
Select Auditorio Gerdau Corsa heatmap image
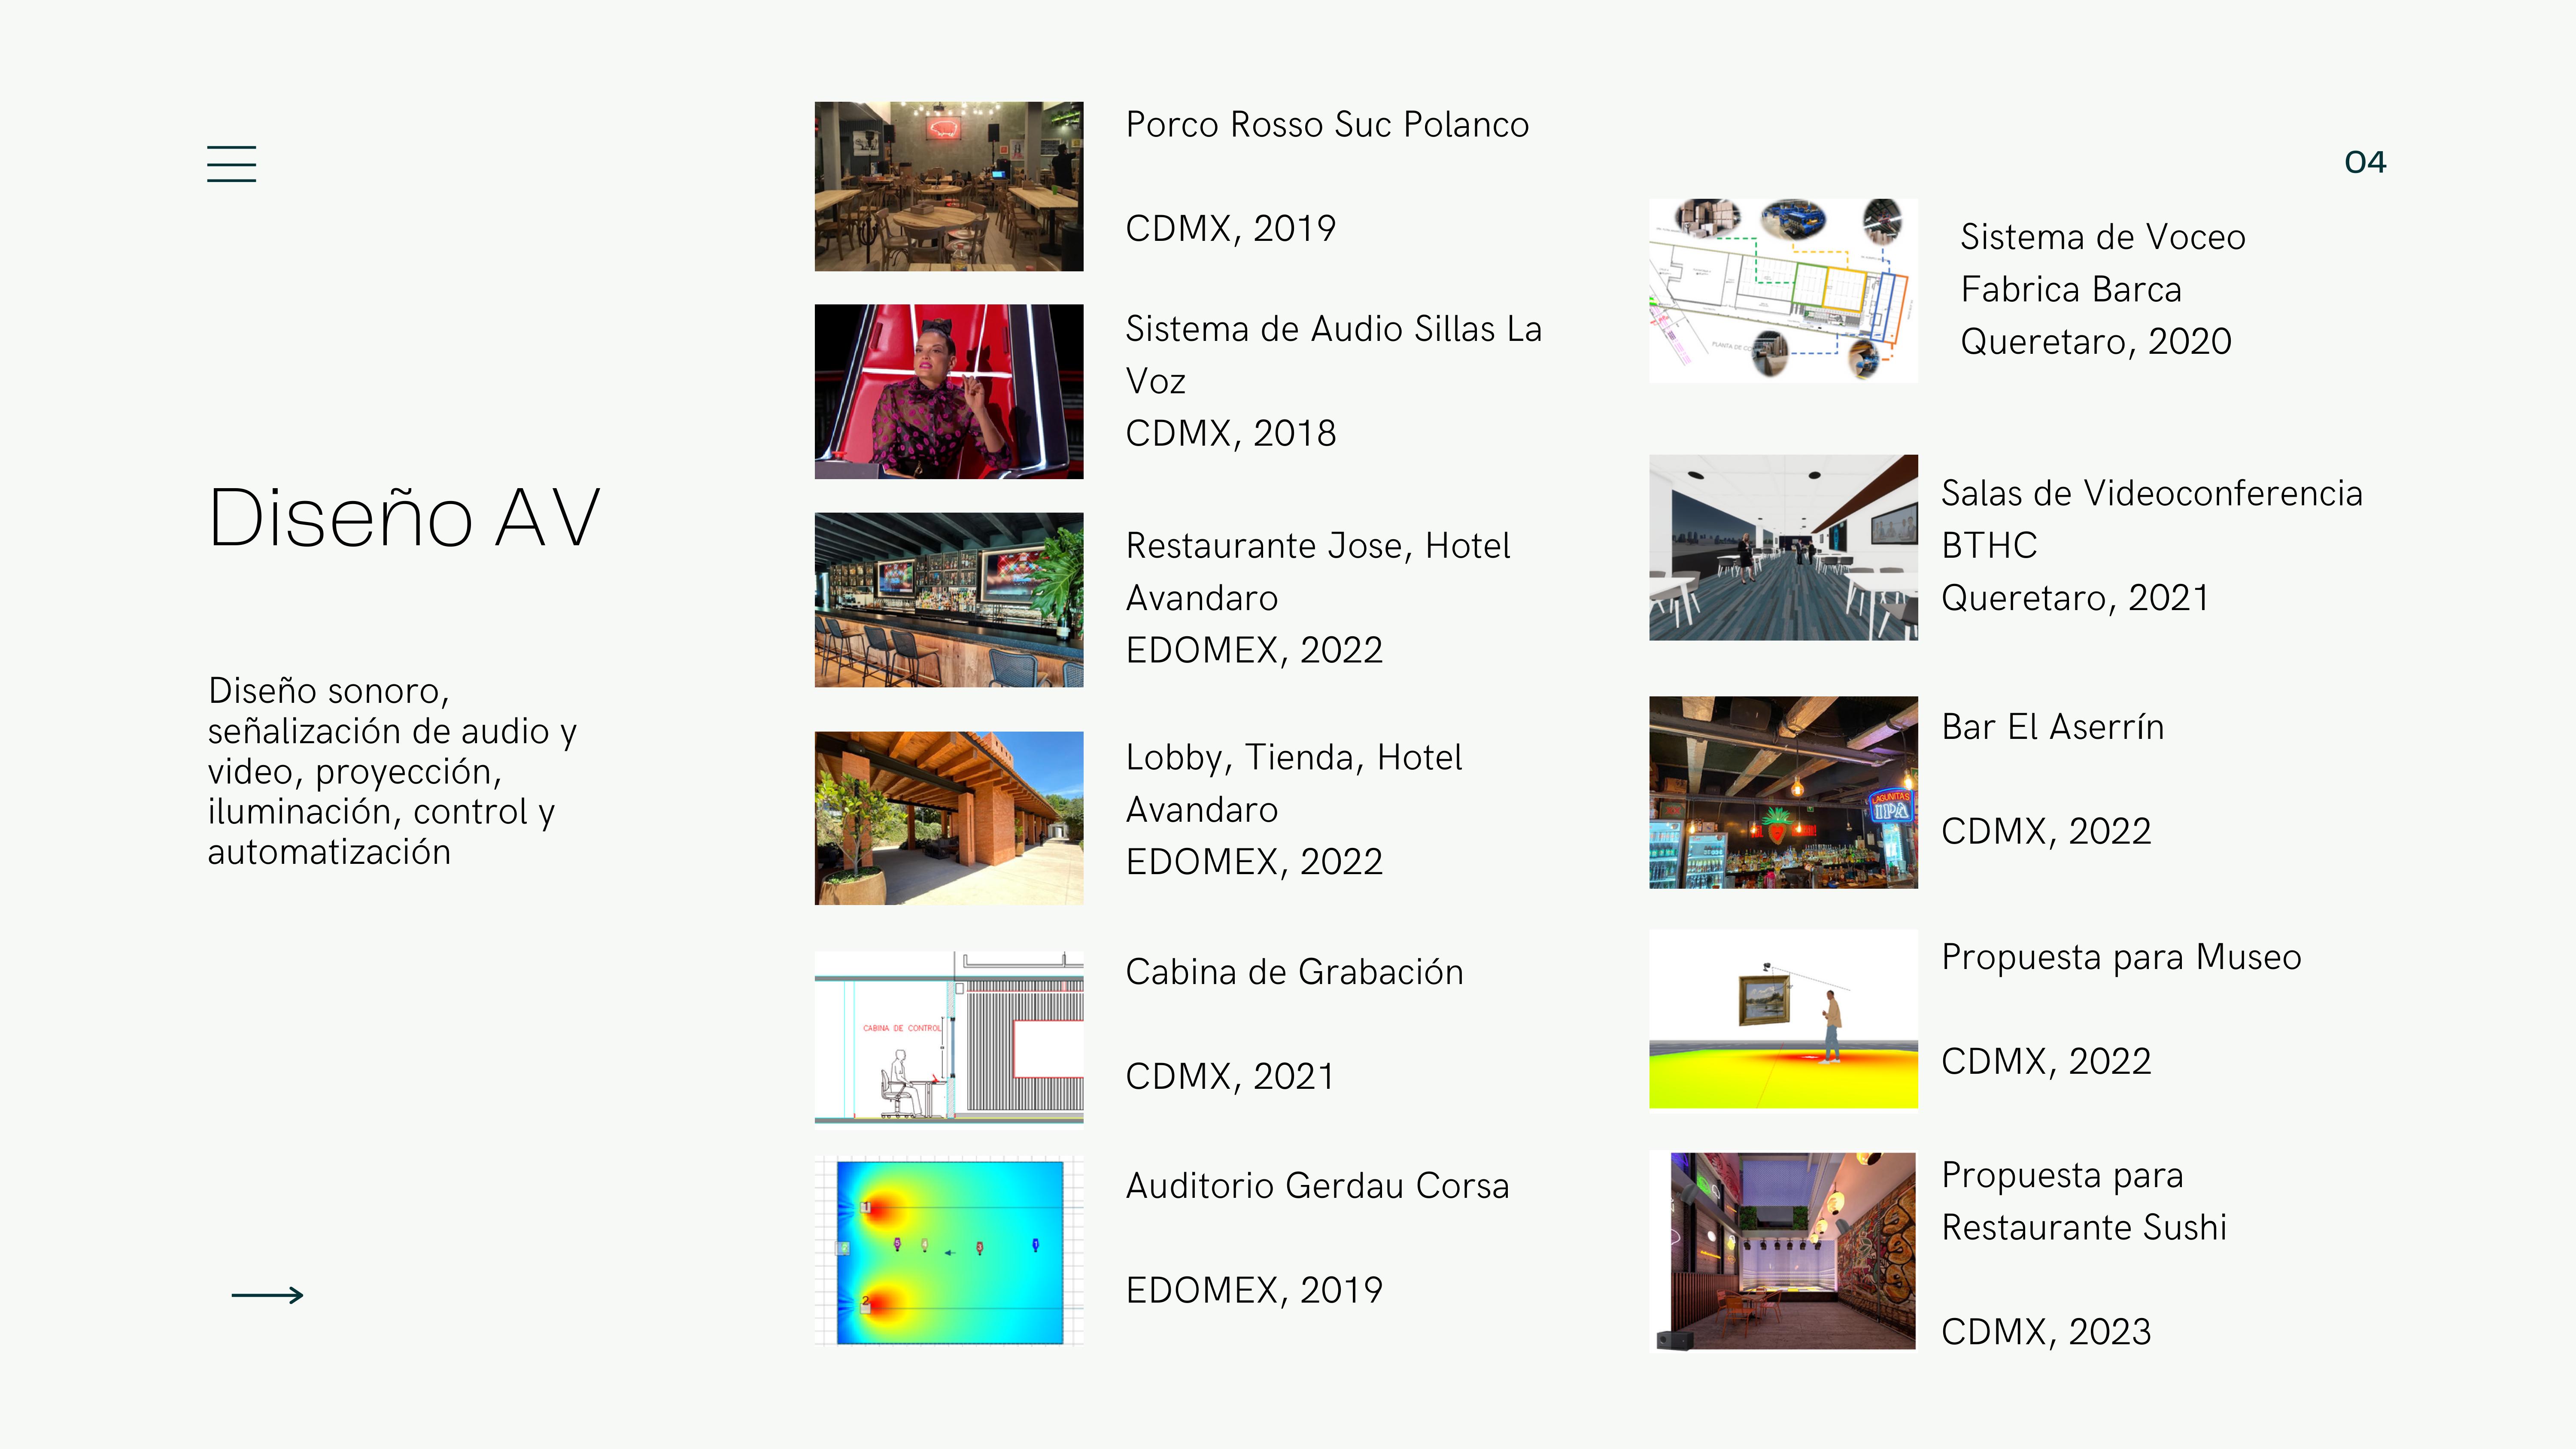[948, 1251]
